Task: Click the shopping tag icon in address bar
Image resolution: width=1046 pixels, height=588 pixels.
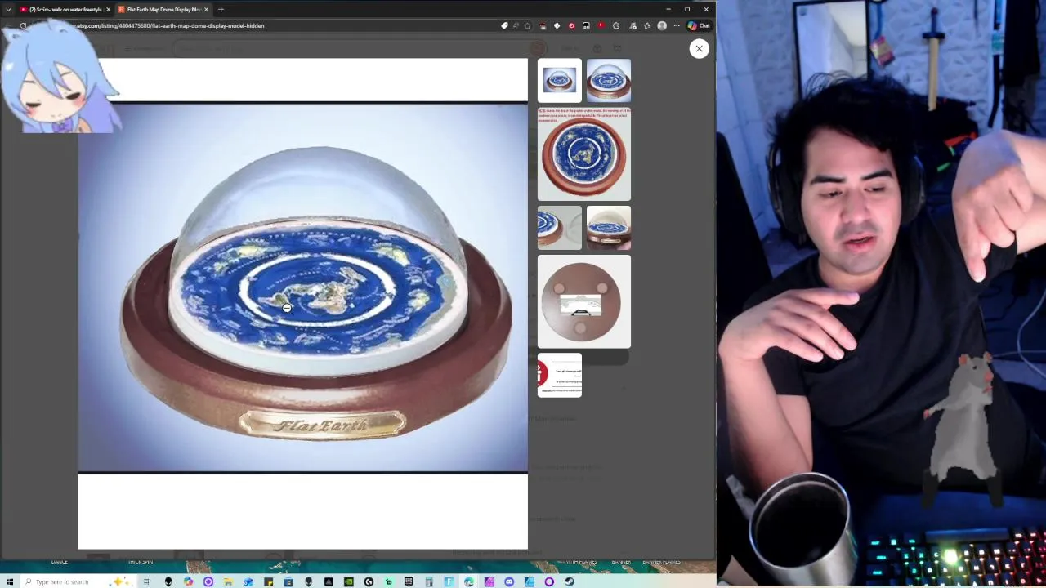Action: pos(504,25)
